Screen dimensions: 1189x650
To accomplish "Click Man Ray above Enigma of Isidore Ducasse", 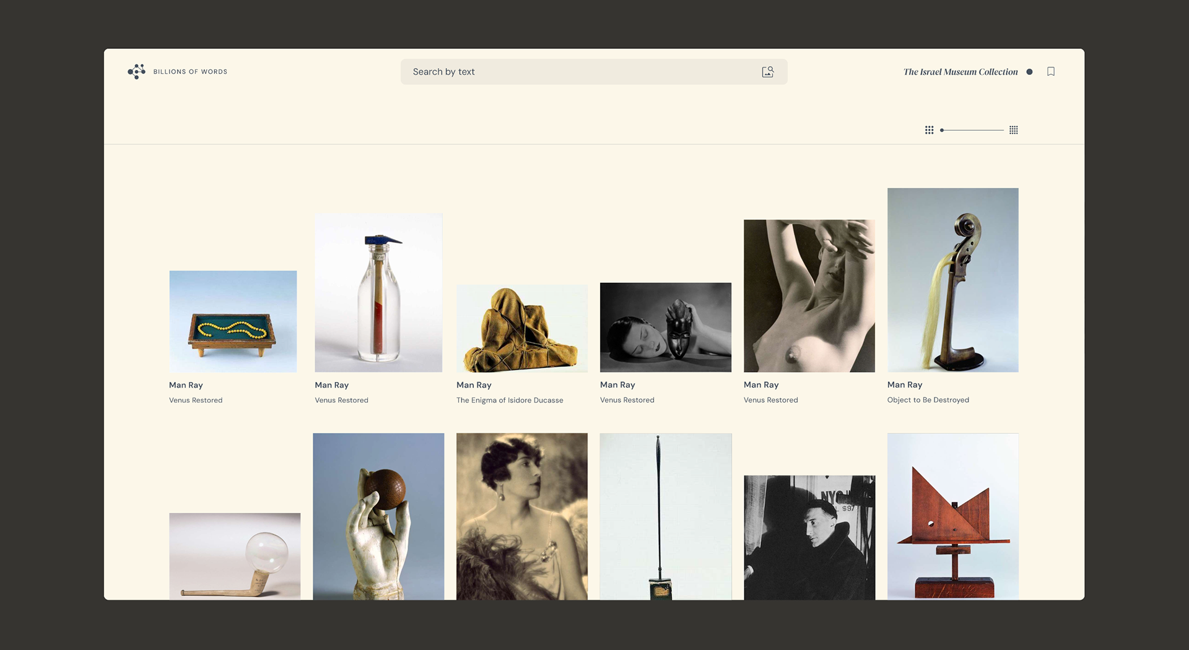I will point(474,385).
